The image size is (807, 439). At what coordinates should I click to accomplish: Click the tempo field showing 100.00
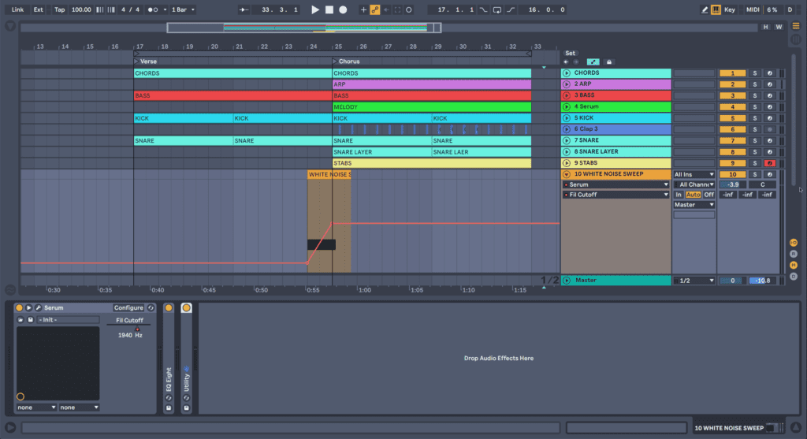81,9
